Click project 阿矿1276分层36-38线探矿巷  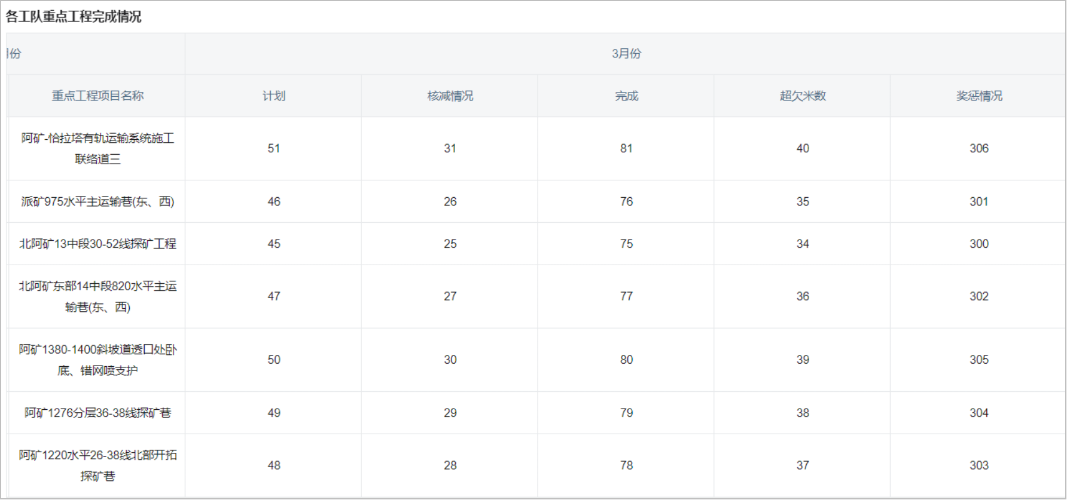97,413
